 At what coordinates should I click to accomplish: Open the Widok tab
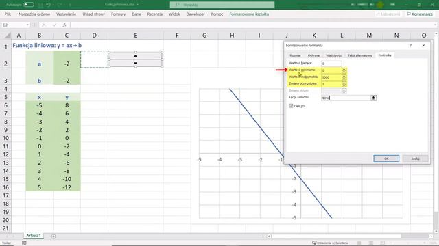174,14
